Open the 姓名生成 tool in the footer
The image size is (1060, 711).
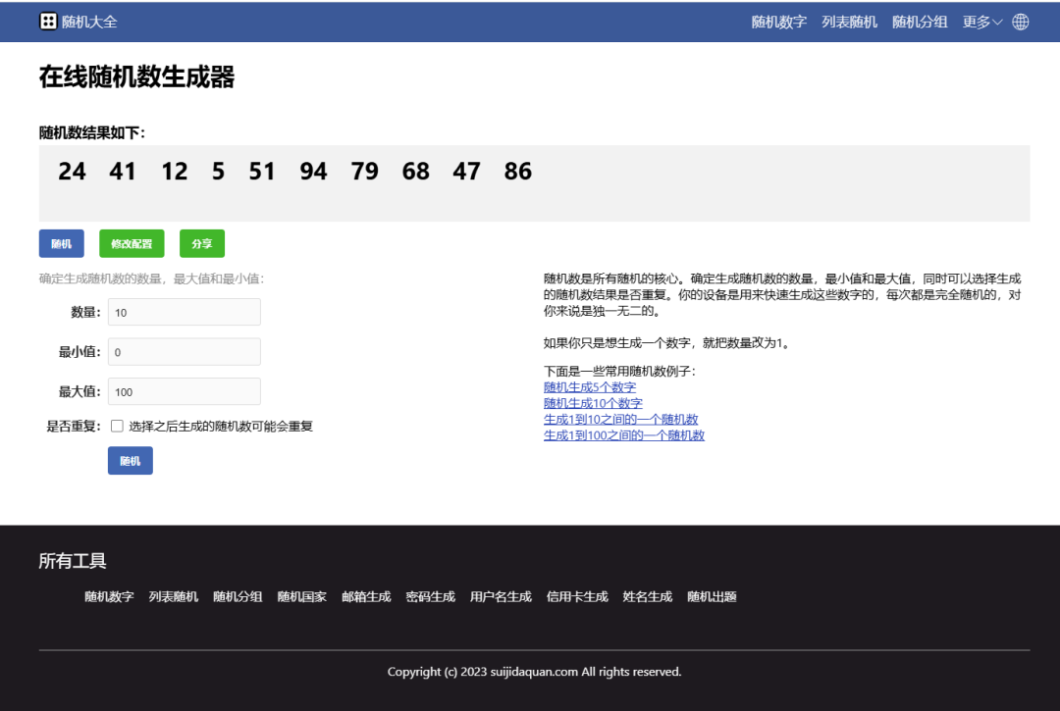(x=647, y=595)
